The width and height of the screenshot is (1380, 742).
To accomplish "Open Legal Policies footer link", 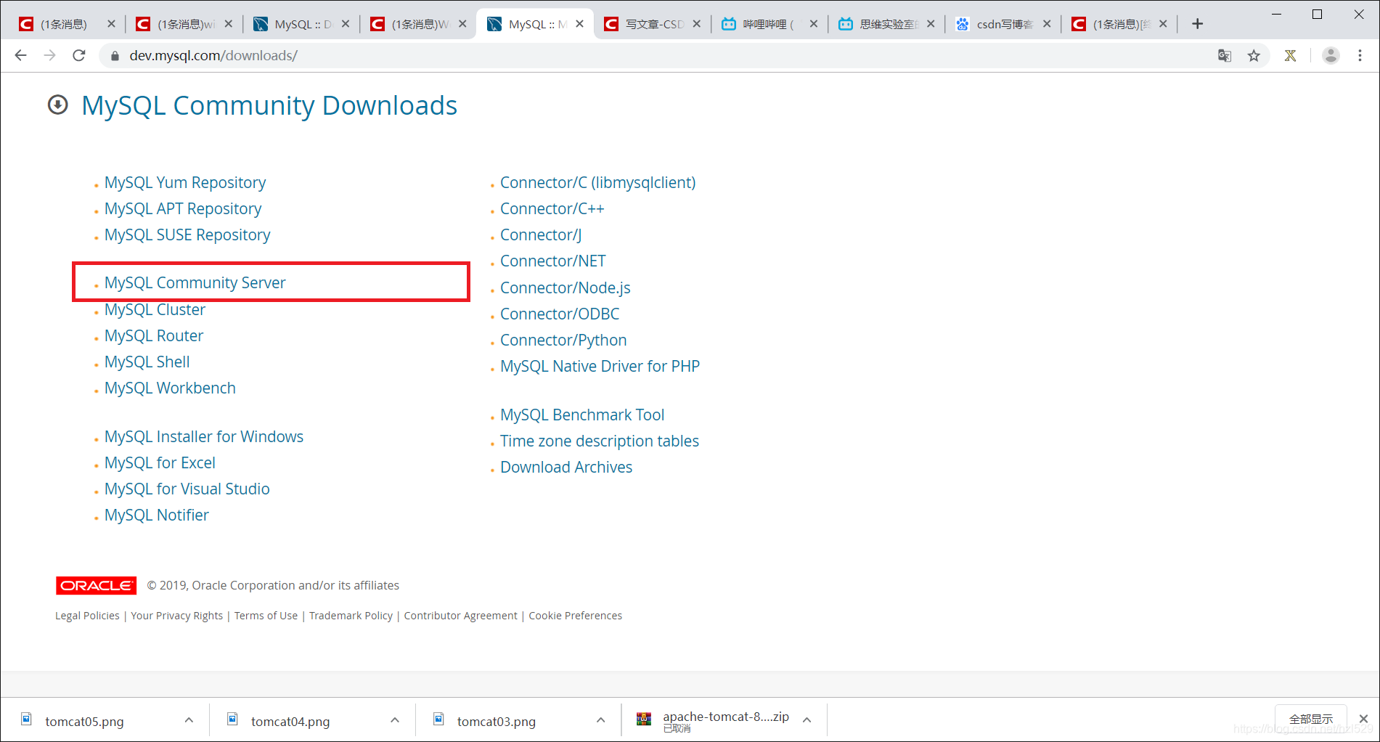I will click(x=87, y=616).
